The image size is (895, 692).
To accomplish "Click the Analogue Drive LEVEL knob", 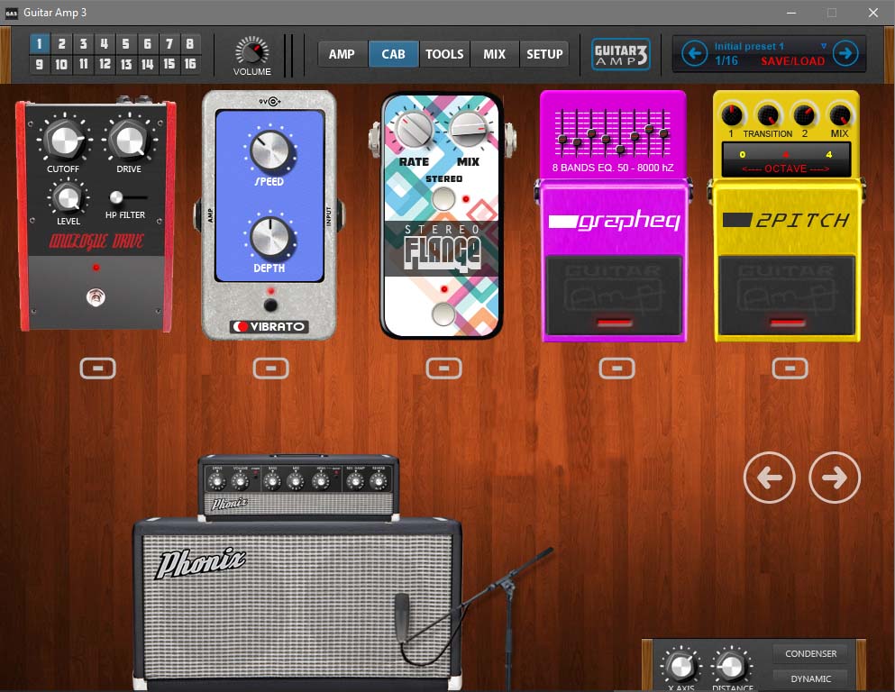I will pos(68,197).
